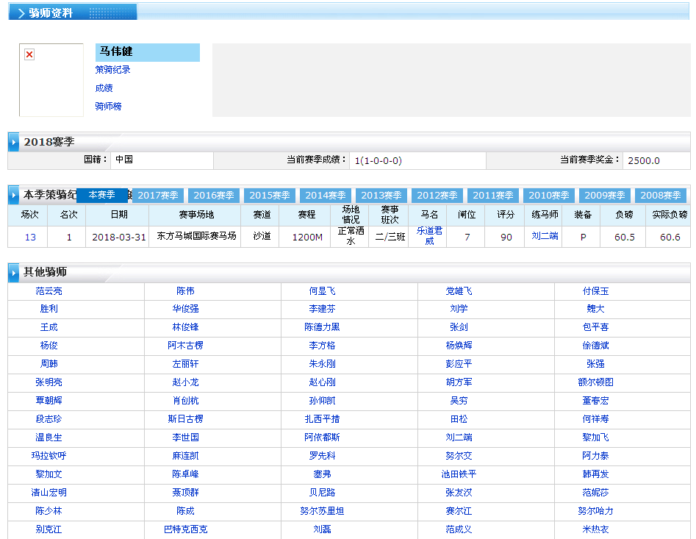Go to the 骑师榜 ranking link
Screen dimensions: 696x539
pos(108,107)
